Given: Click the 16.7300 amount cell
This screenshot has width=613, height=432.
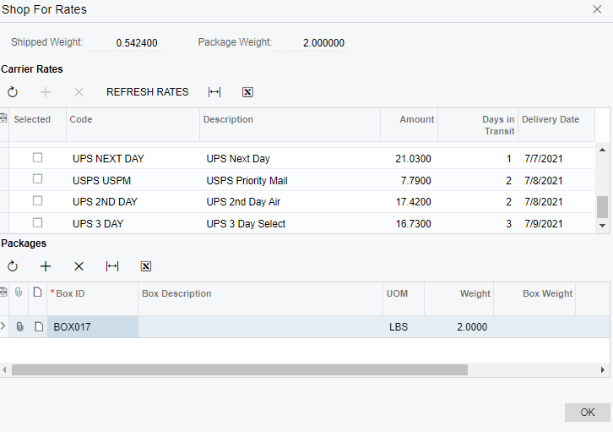Looking at the screenshot, I should (x=409, y=223).
